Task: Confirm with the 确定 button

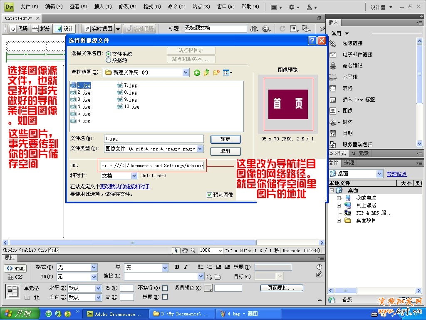Action: 225,139
